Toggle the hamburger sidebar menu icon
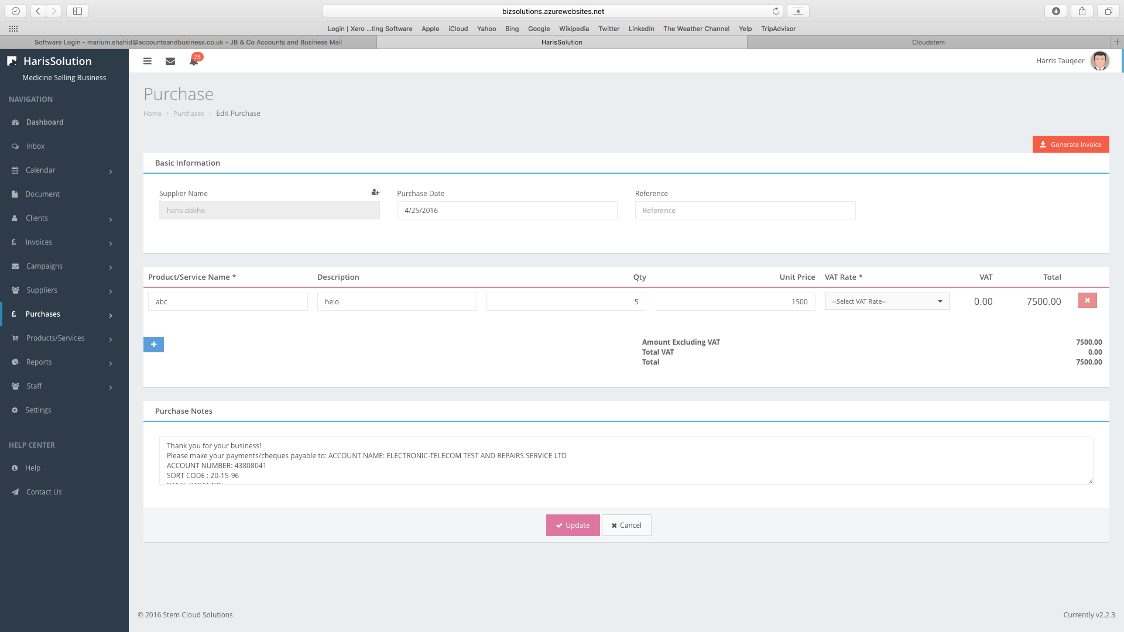Image resolution: width=1124 pixels, height=632 pixels. pos(148,61)
